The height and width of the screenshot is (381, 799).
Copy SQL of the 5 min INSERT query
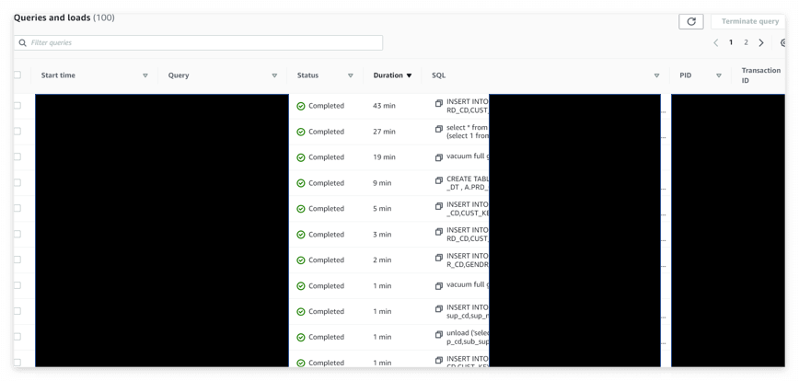coord(439,206)
